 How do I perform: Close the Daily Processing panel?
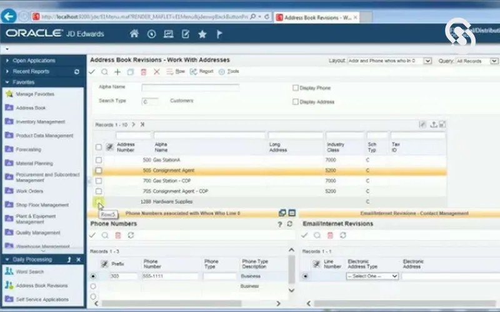pos(79,260)
